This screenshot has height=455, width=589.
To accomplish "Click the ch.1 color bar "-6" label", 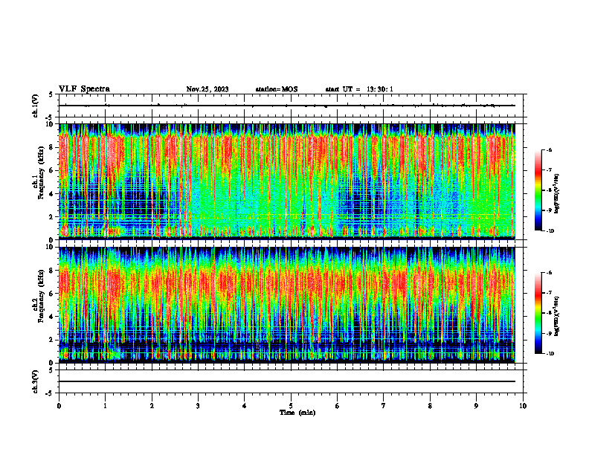I will [x=550, y=149].
